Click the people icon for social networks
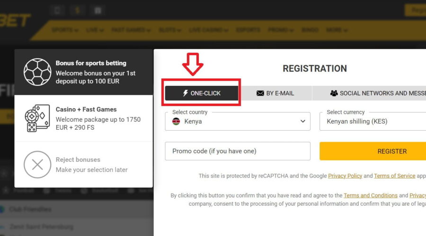This screenshot has width=426, height=236. (x=334, y=93)
